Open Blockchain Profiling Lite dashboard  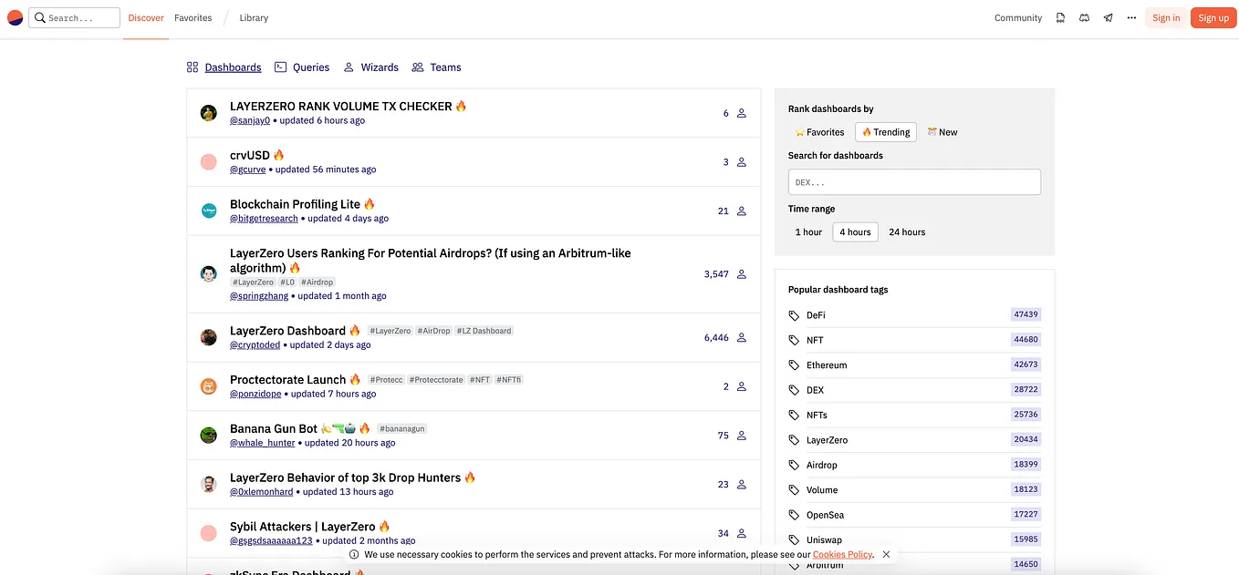coord(296,204)
